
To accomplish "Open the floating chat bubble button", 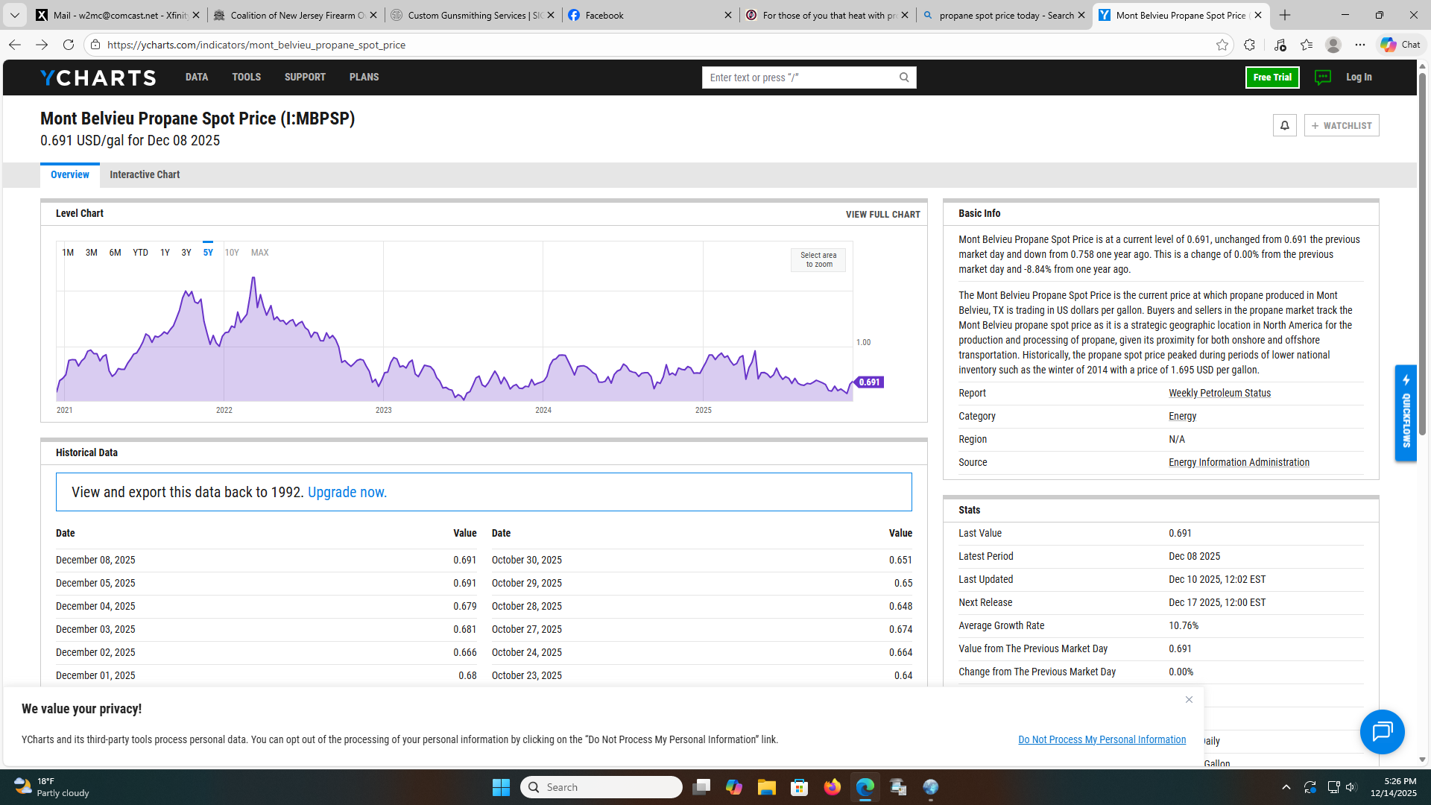I will coord(1382,731).
